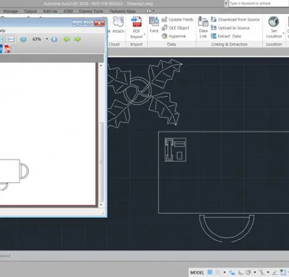Image resolution: width=289 pixels, height=277 pixels.
Task: Toggle object snap tracking in the status bar
Action: point(275,272)
